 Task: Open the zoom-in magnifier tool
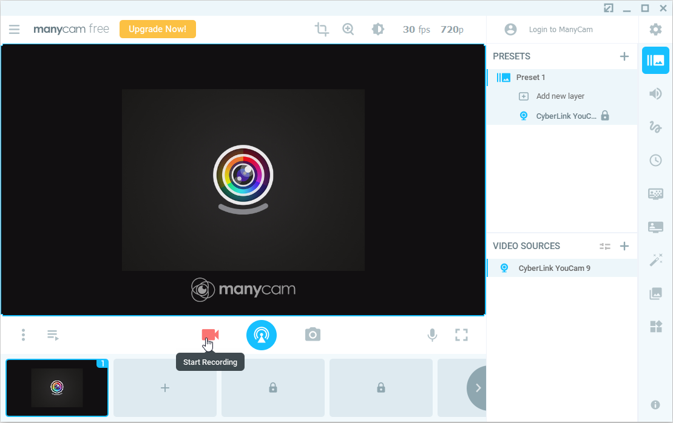(x=348, y=29)
